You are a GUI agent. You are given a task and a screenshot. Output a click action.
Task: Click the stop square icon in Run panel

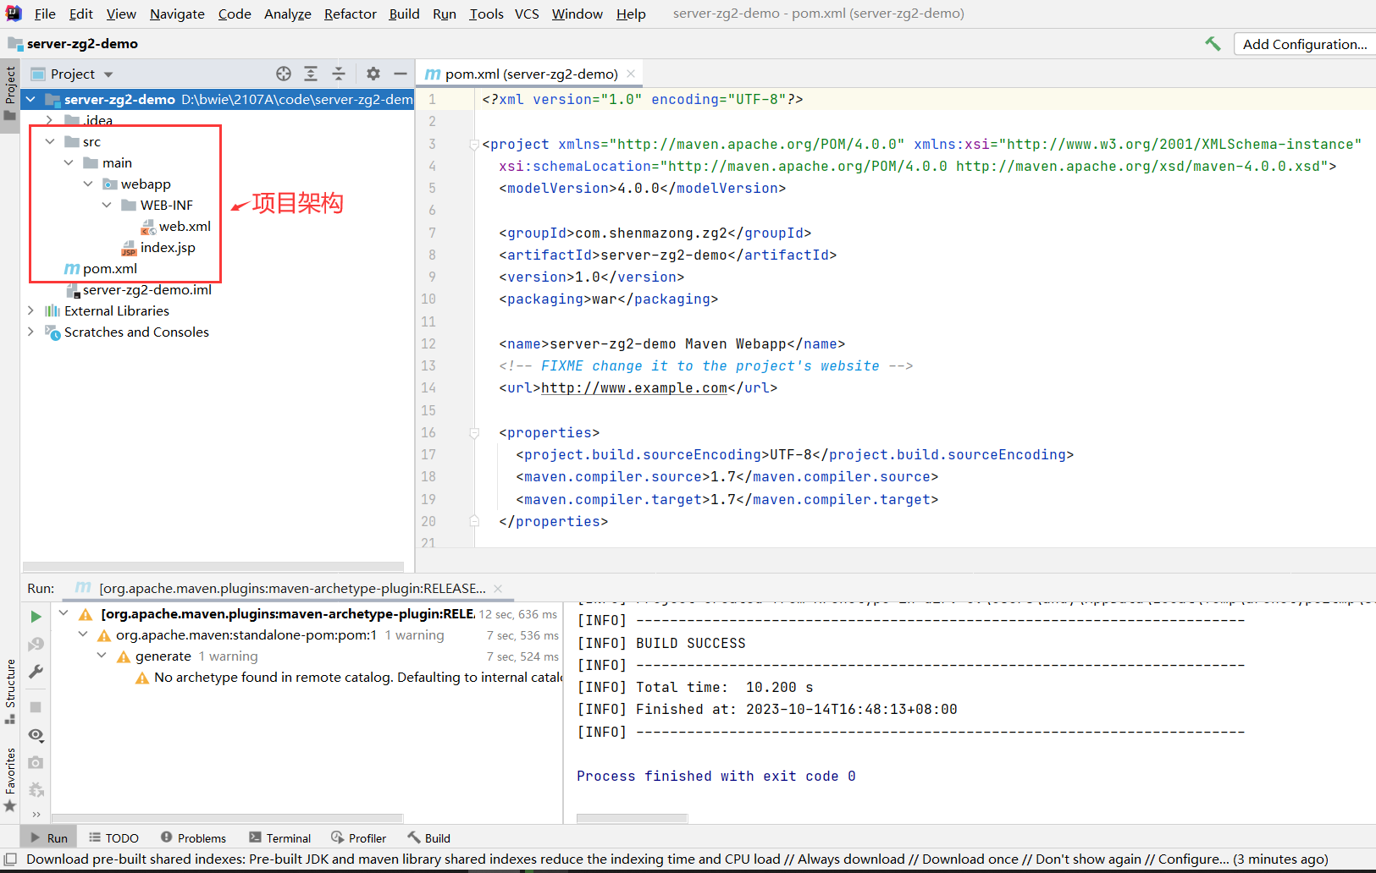pyautogui.click(x=36, y=706)
